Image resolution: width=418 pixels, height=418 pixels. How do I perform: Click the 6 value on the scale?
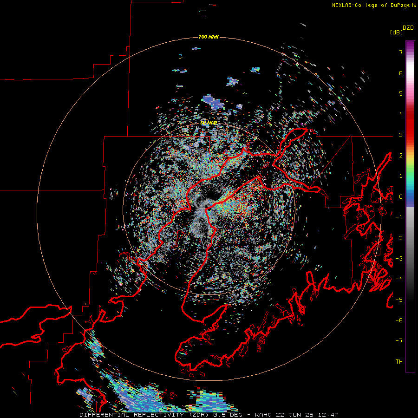click(401, 73)
